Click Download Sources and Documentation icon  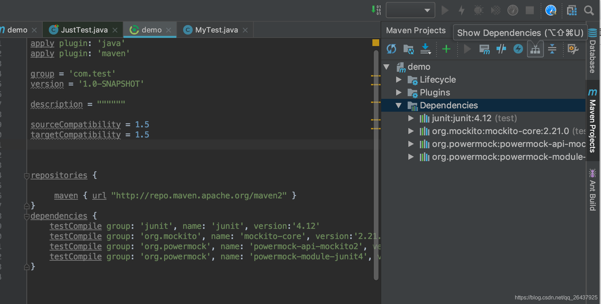pos(425,49)
